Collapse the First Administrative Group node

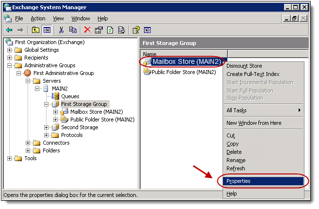pos(18,73)
